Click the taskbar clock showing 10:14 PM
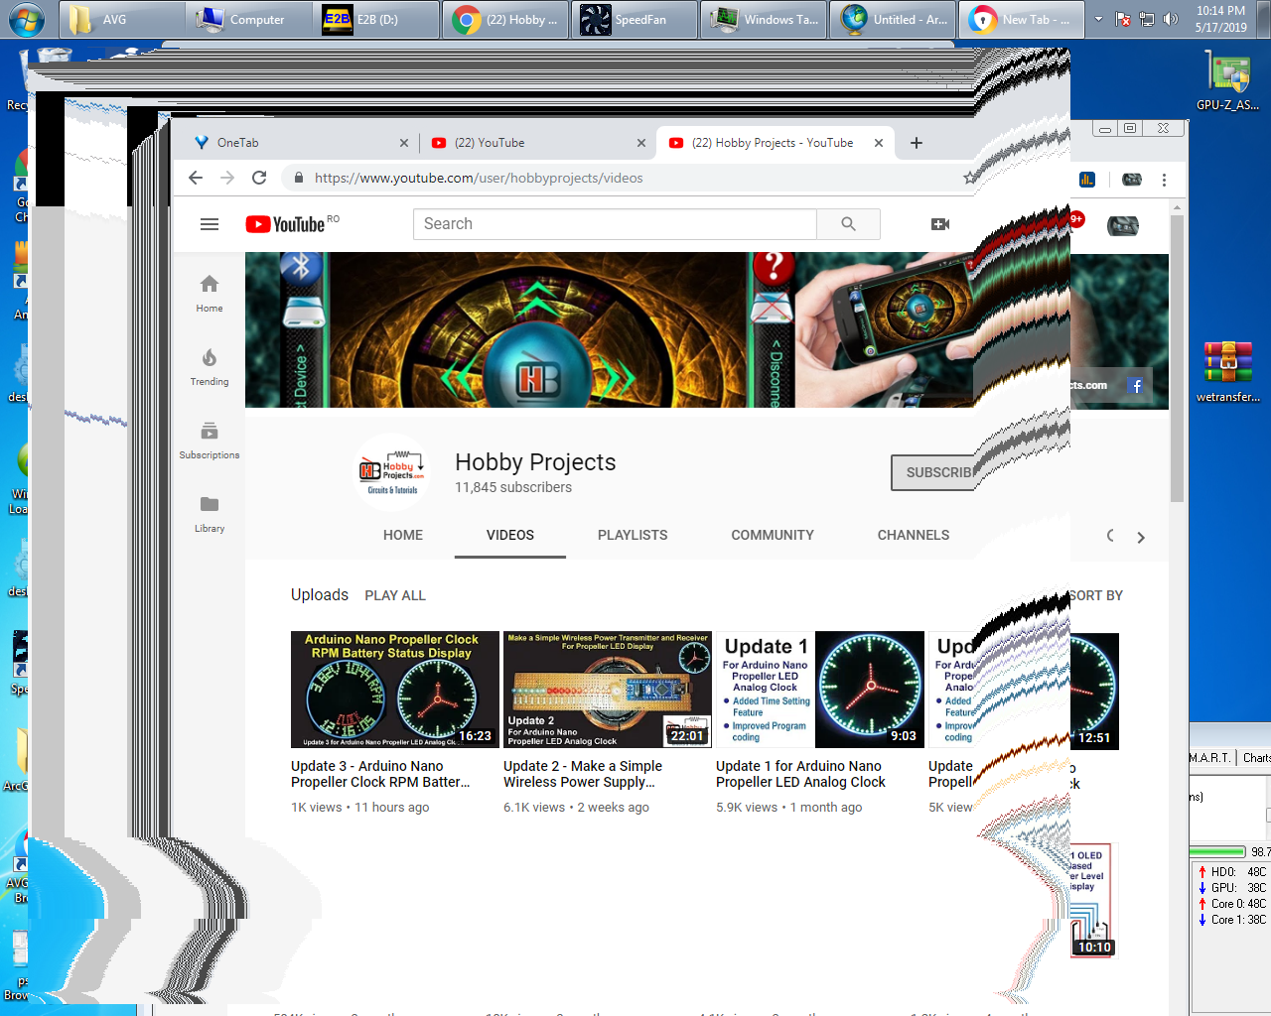This screenshot has width=1271, height=1016. (1220, 19)
